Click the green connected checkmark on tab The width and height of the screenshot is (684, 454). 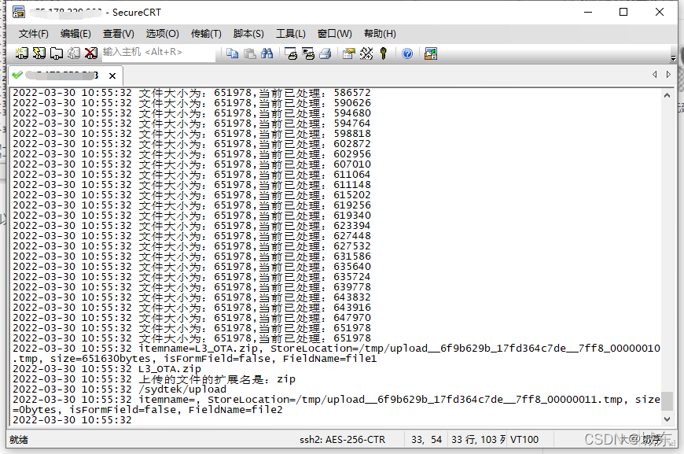coord(17,75)
